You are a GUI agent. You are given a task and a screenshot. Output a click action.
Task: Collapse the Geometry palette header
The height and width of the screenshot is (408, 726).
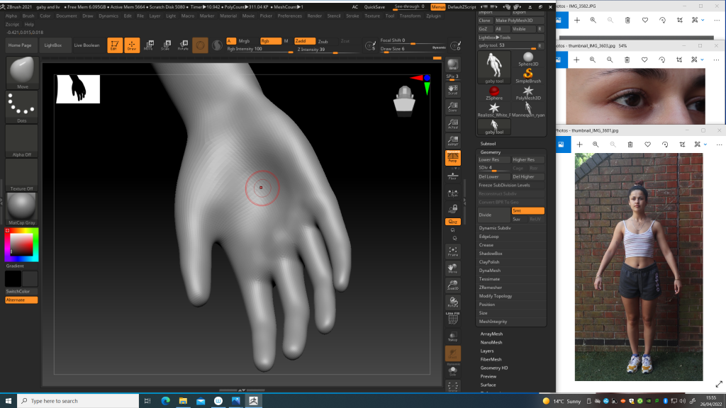(491, 152)
